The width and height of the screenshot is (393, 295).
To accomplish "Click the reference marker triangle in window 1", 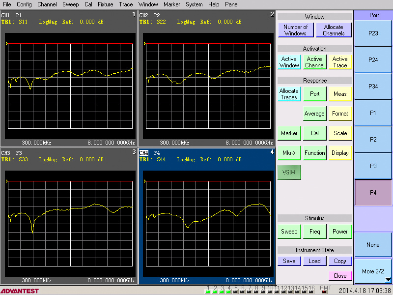I will (x=7, y=44).
